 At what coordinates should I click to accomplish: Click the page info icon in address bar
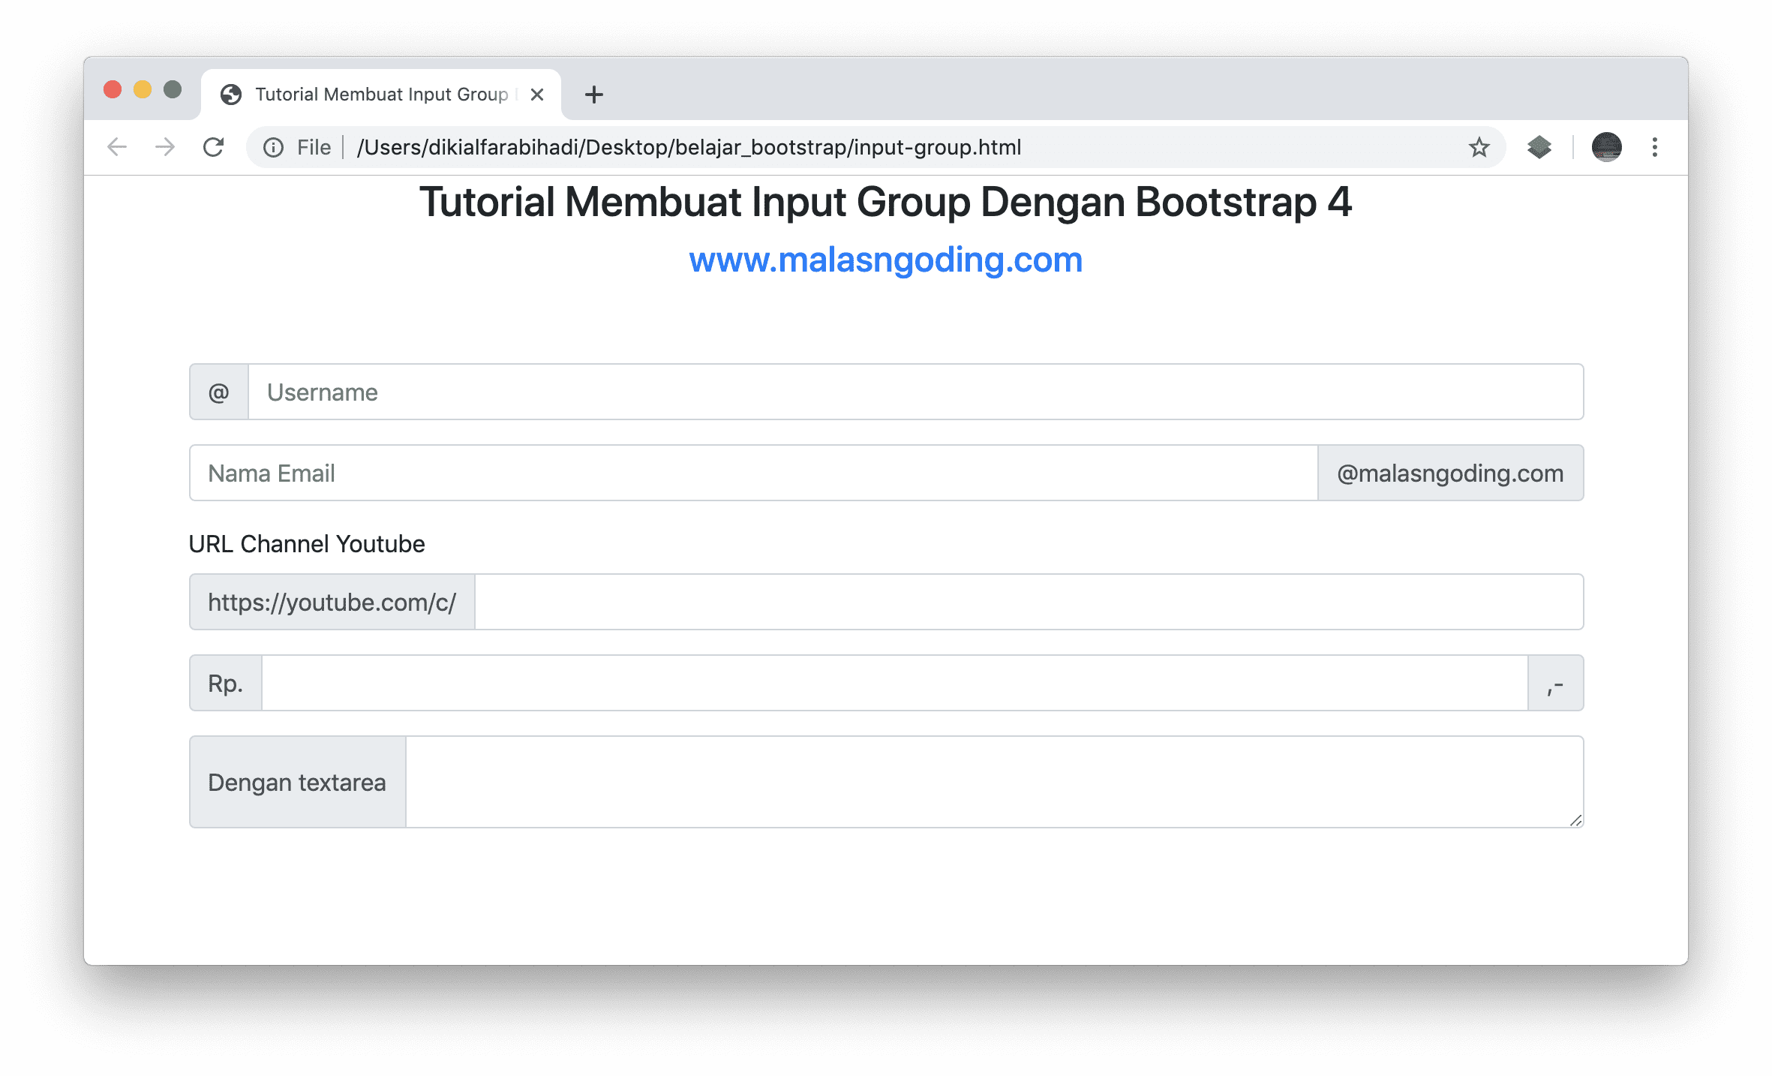pos(272,147)
